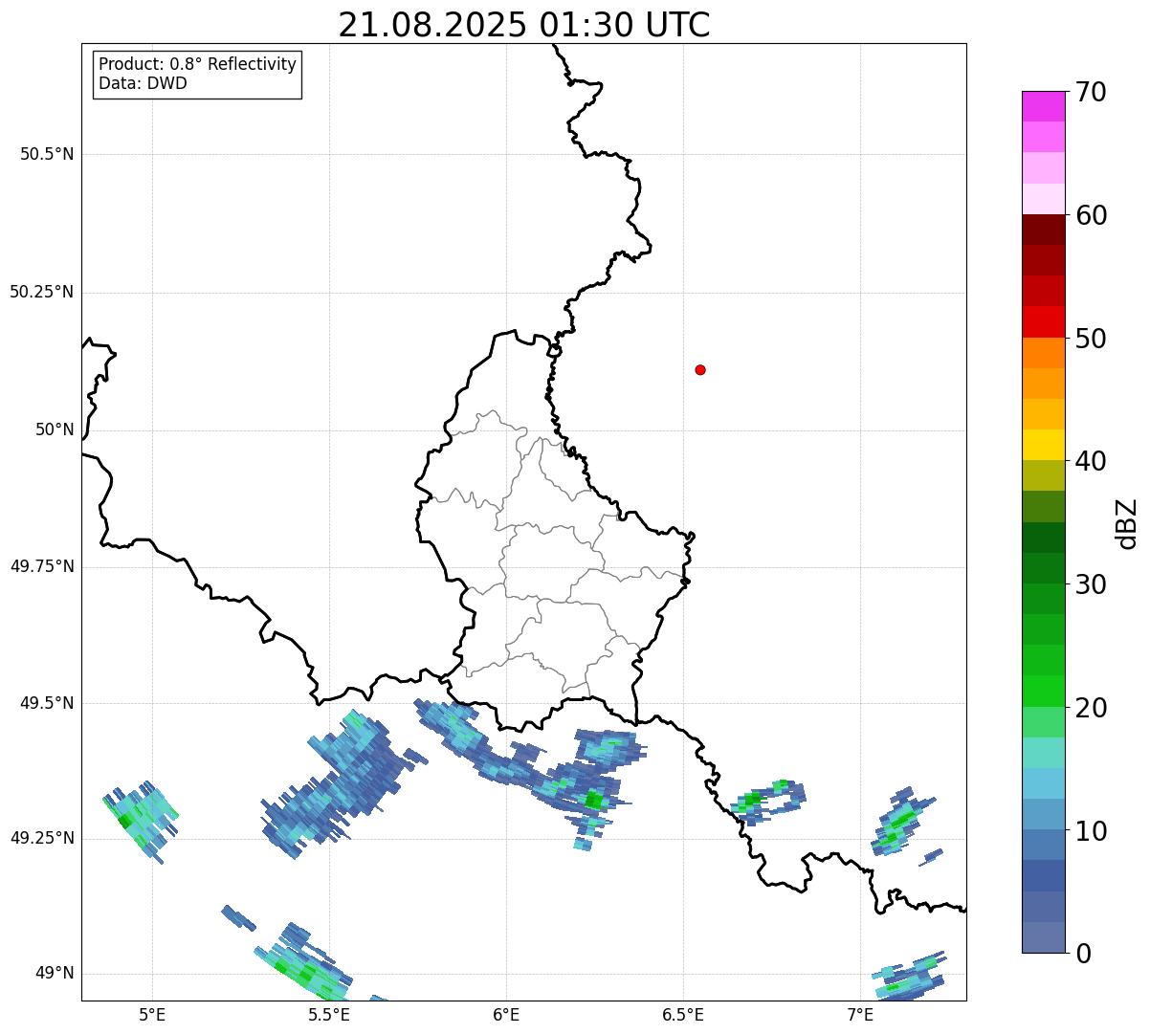Viewport: 1150px width, 1034px height.
Task: Click the plot title 21.08.2025 01:30 UTC
Action: click(524, 25)
